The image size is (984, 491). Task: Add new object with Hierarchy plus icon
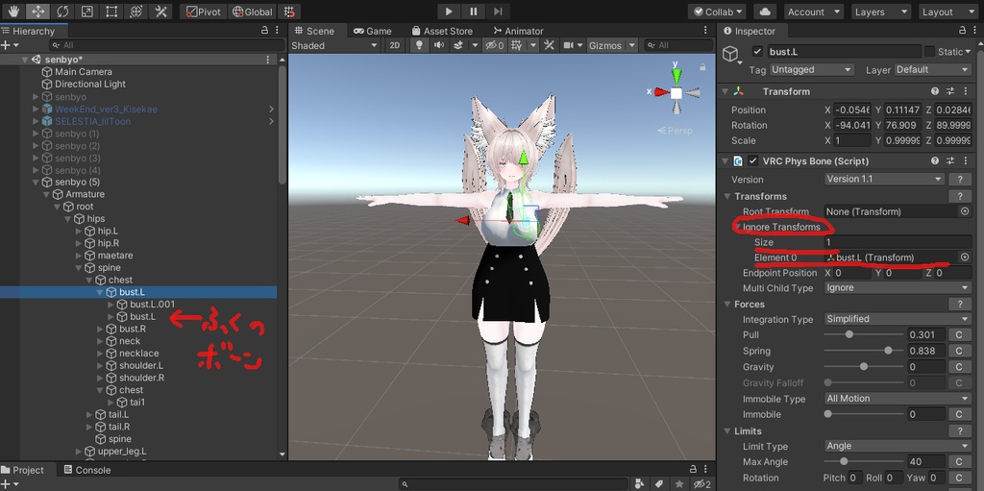pos(6,45)
